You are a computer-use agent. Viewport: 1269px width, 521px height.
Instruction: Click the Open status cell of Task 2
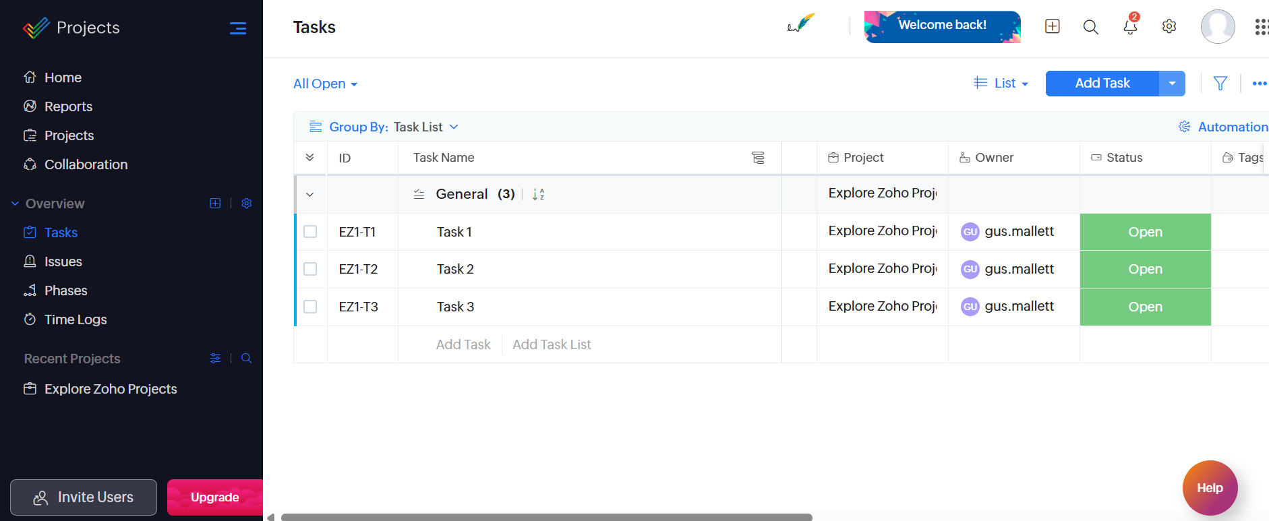click(x=1146, y=269)
